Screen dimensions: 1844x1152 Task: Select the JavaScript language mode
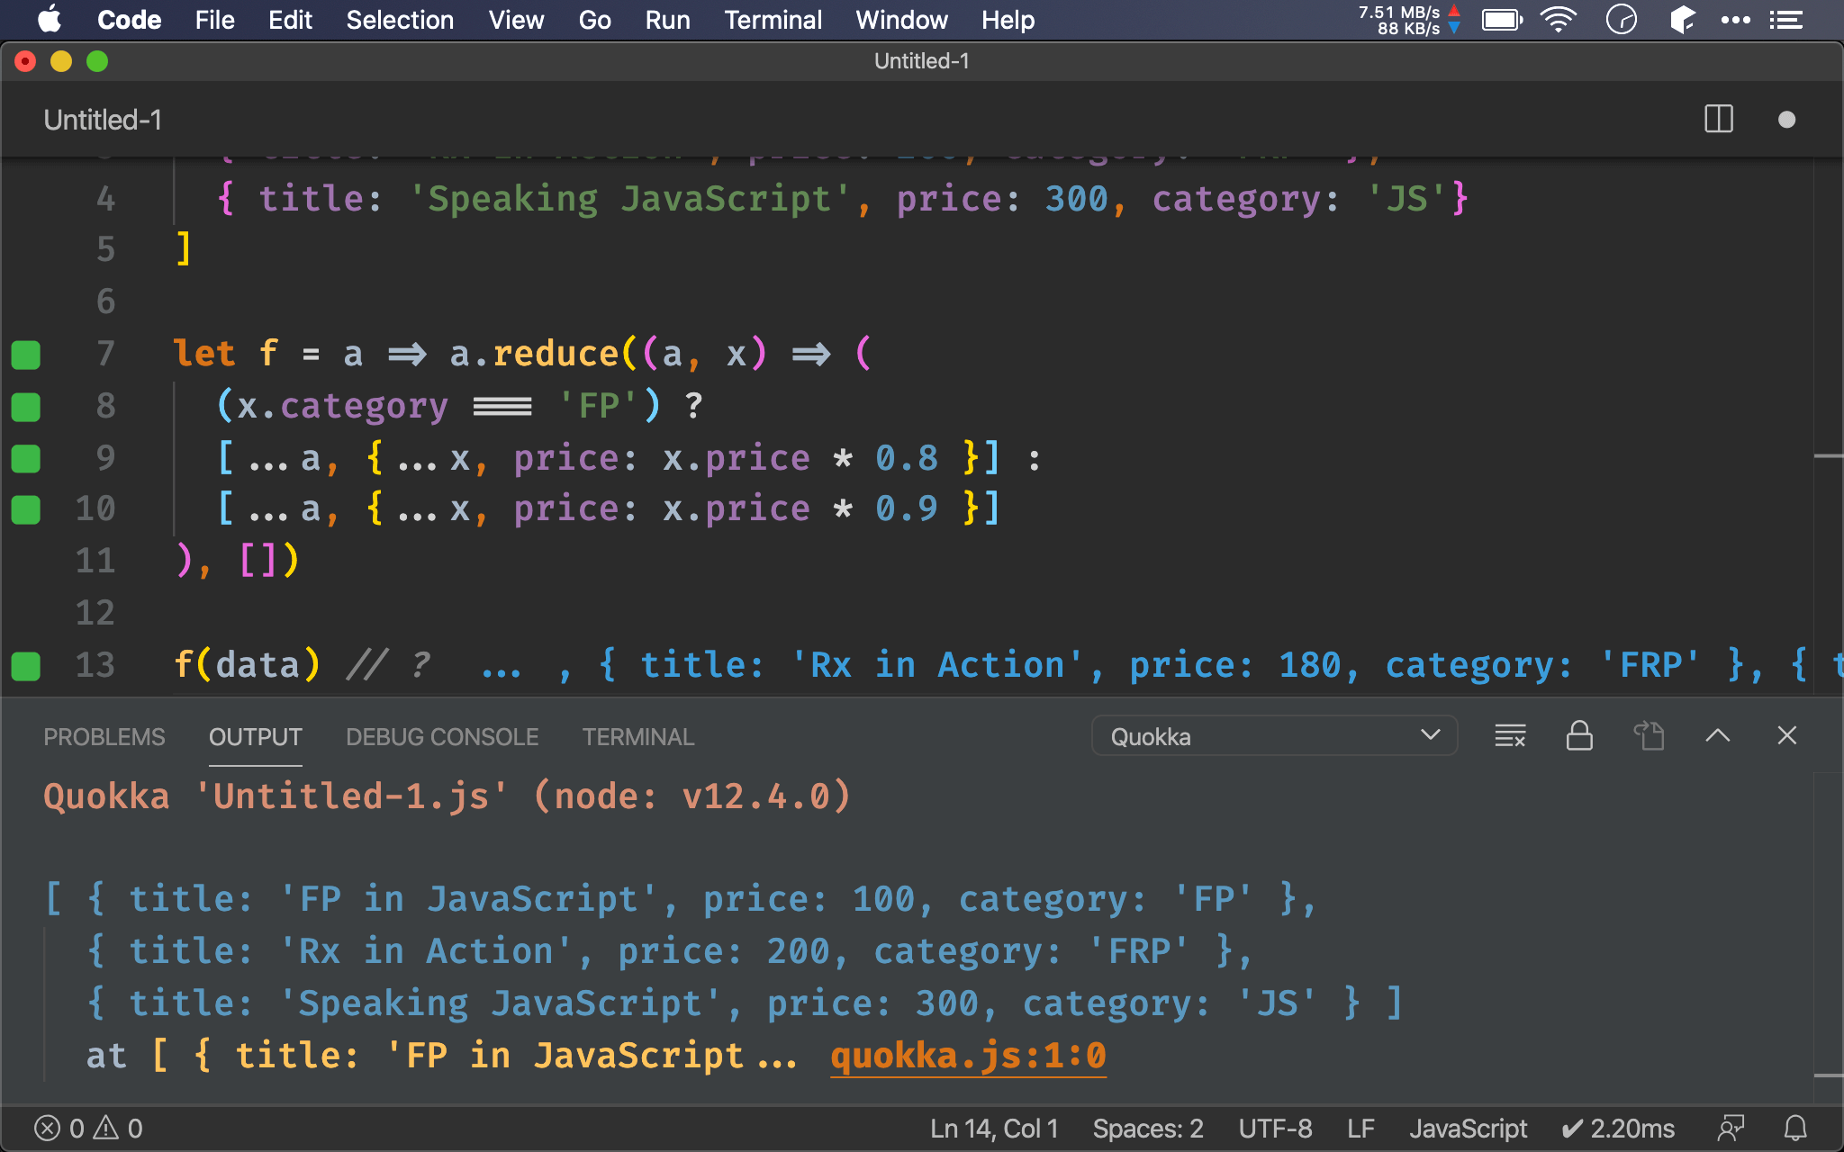[x=1468, y=1129]
